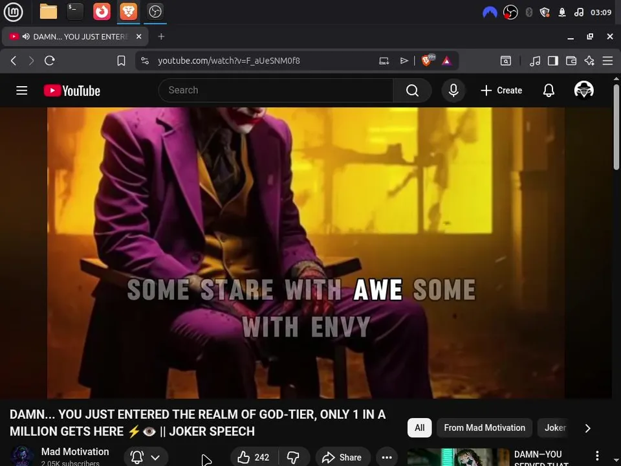Open the Leo AI assistant icon
This screenshot has width=621, height=466.
click(589, 61)
